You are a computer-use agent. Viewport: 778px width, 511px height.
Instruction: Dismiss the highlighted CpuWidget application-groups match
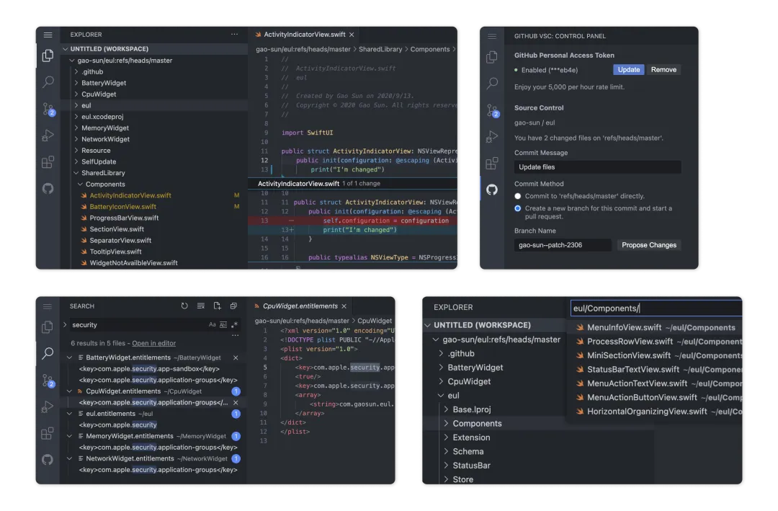pos(236,403)
